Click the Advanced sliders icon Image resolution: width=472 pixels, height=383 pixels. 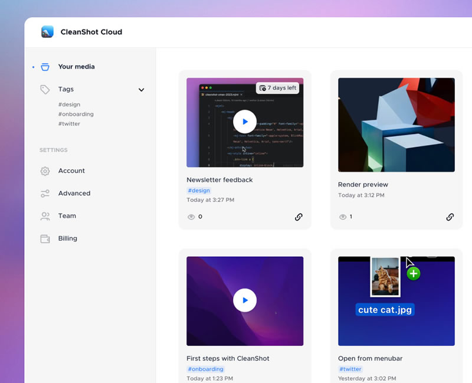[x=45, y=194]
